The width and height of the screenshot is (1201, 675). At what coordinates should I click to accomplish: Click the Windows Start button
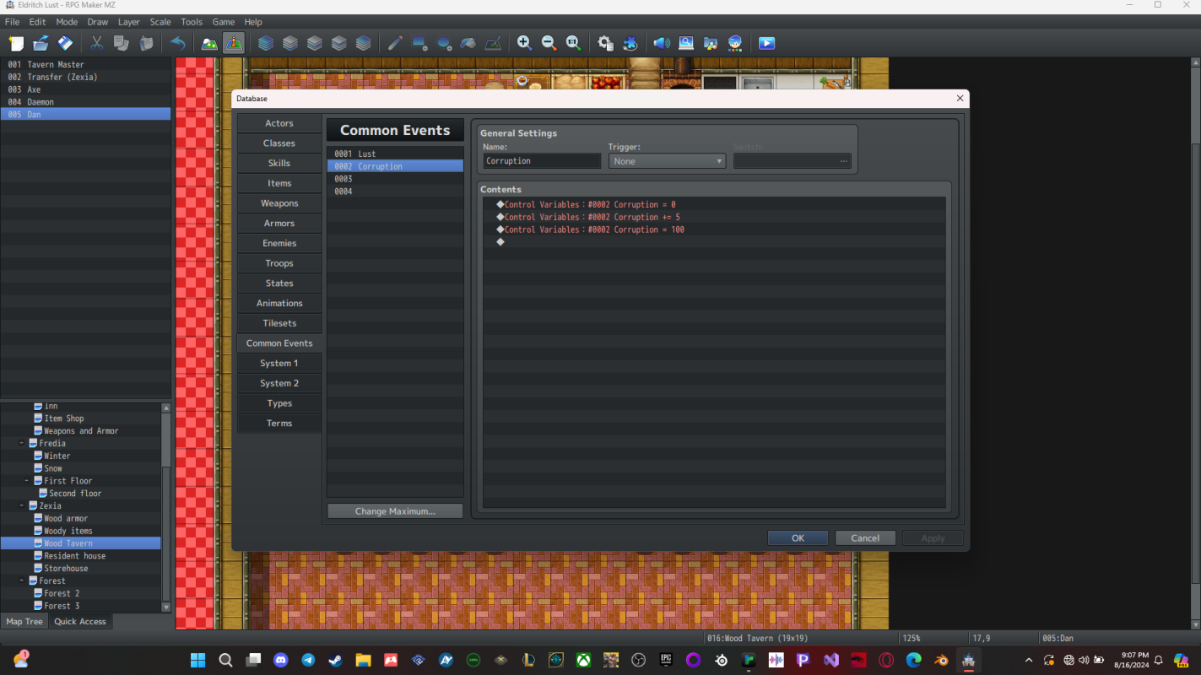coord(198,660)
